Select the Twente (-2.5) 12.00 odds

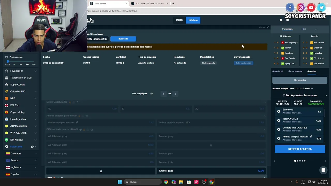(x=211, y=171)
